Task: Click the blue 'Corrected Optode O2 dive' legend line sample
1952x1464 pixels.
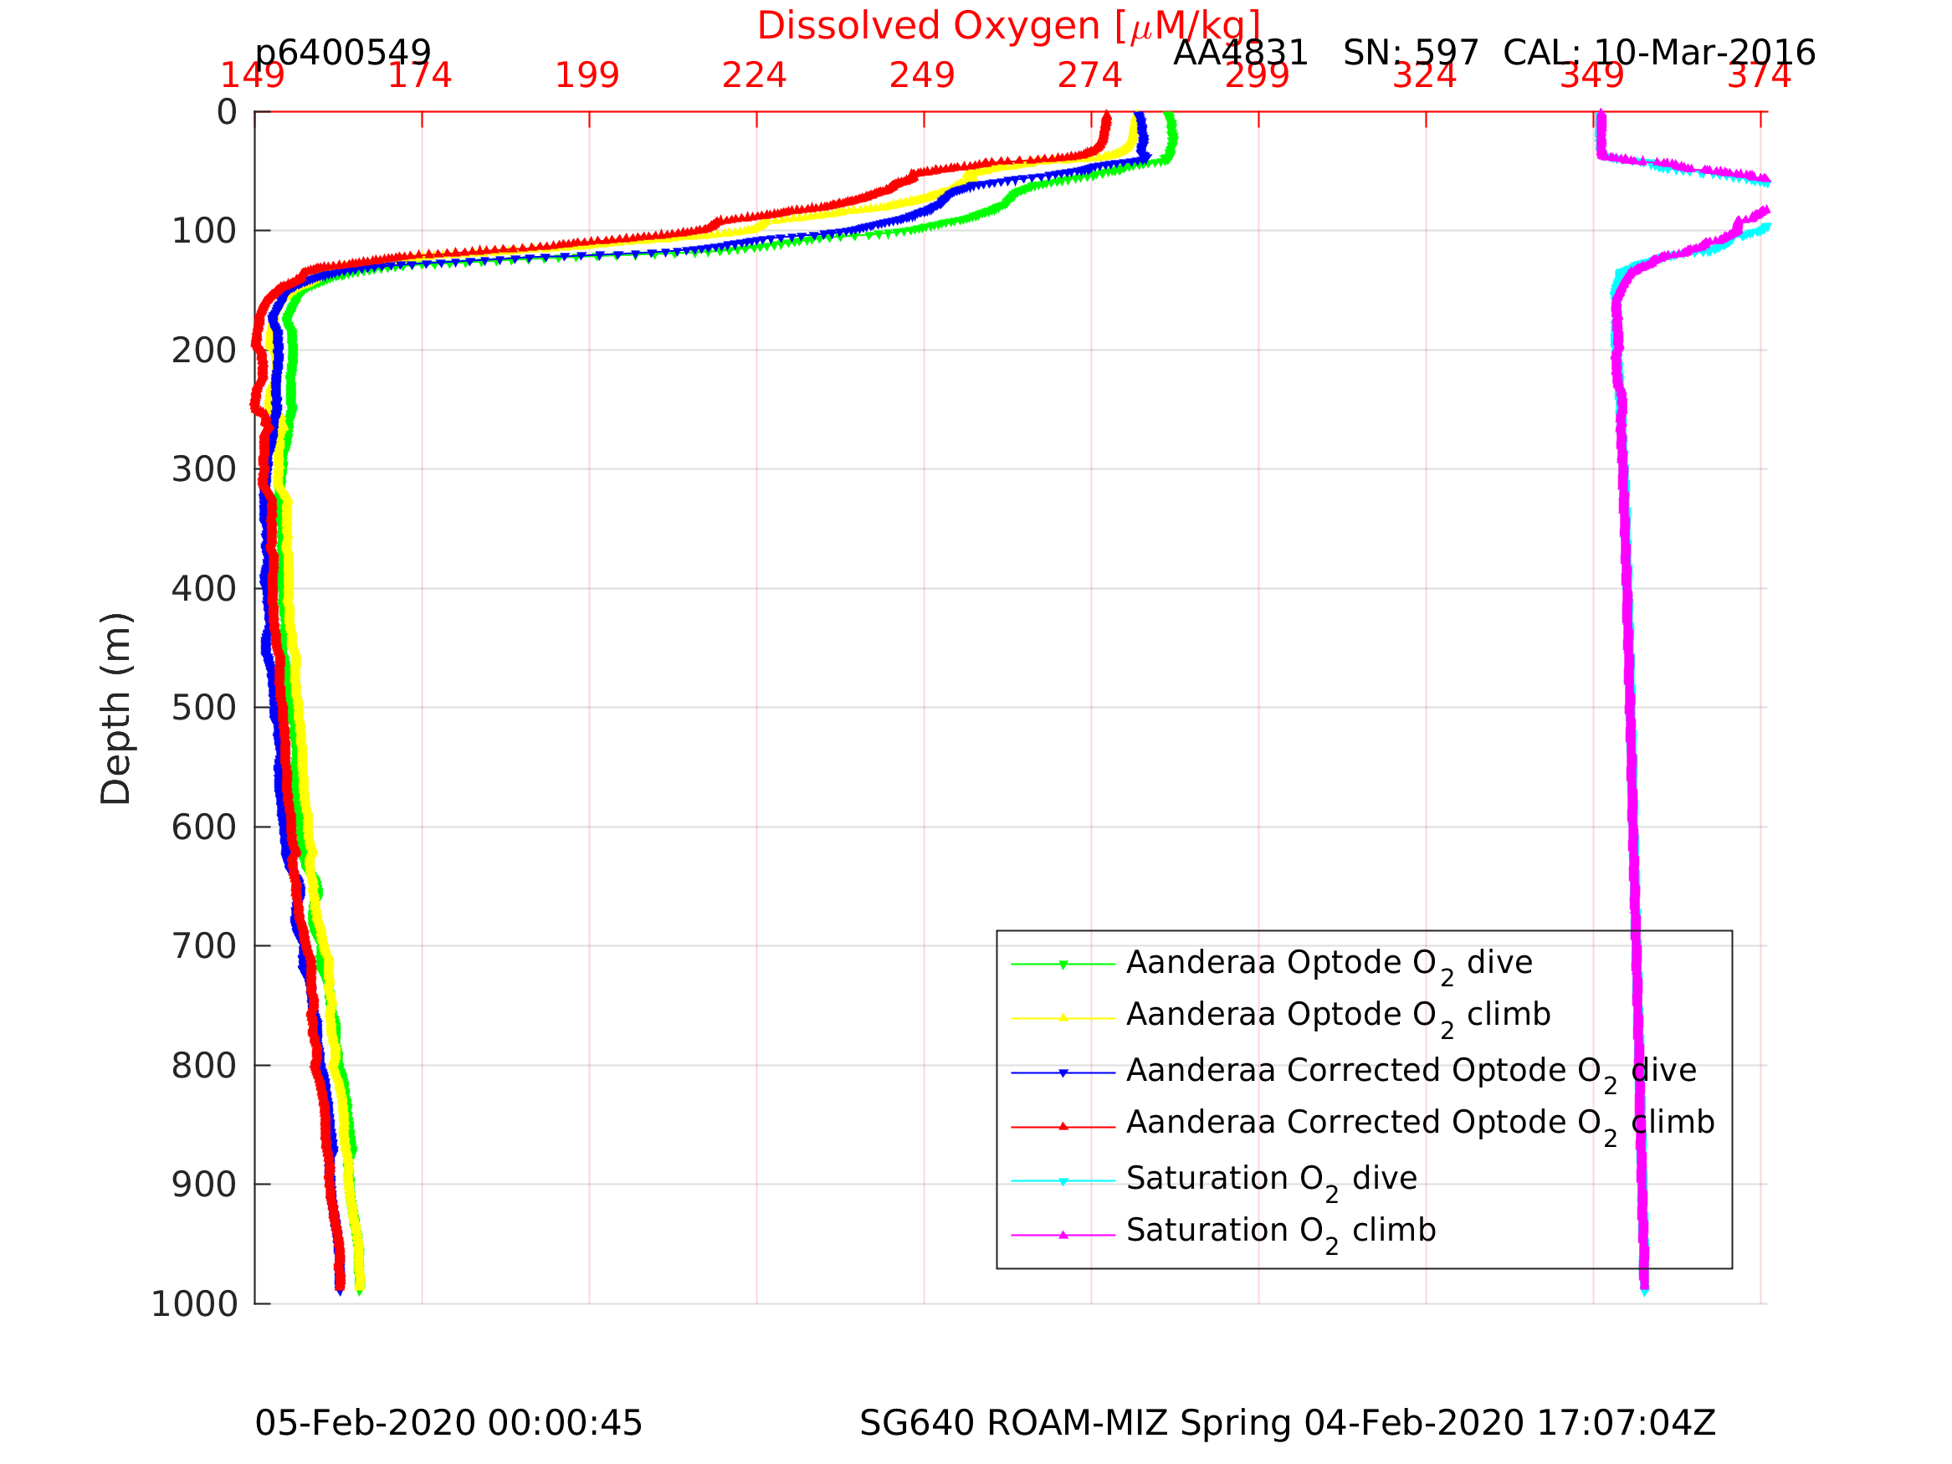Action: [x=1063, y=1072]
